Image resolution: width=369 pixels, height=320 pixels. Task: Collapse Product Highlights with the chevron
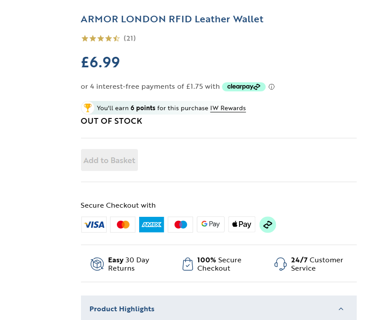[341, 309]
